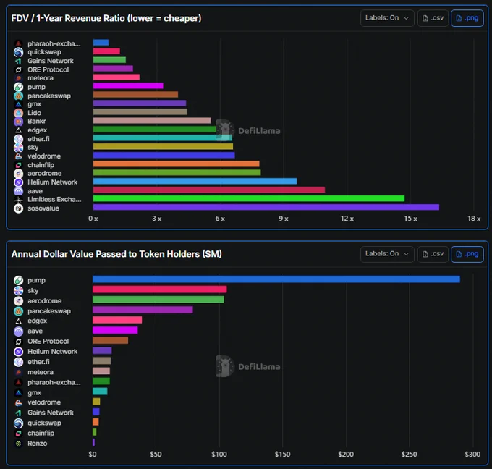Click the sky bar in Annual Dollar Value chart
Screen dimensions: 492x469
(x=159, y=290)
